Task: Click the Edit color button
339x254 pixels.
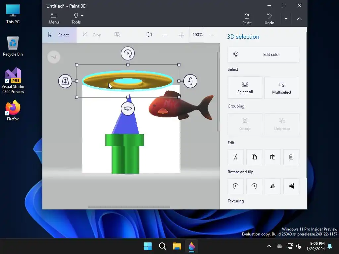Action: pos(263,55)
